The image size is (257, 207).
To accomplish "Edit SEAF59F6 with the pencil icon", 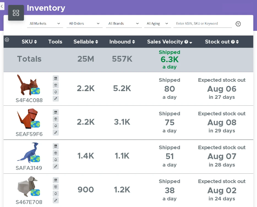I will pyautogui.click(x=56, y=132).
